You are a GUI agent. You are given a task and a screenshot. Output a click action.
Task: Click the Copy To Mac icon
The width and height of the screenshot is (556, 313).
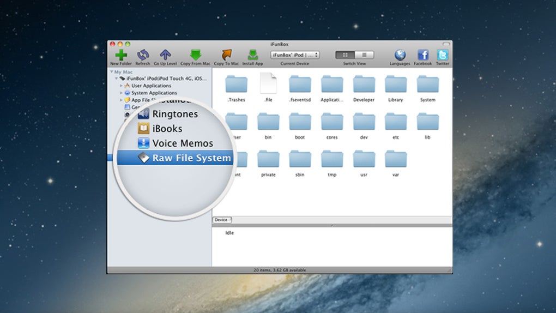pyautogui.click(x=226, y=55)
